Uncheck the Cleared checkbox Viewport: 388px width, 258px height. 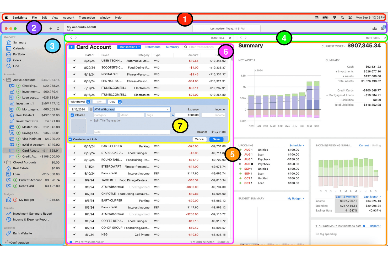pyautogui.click(x=72, y=115)
